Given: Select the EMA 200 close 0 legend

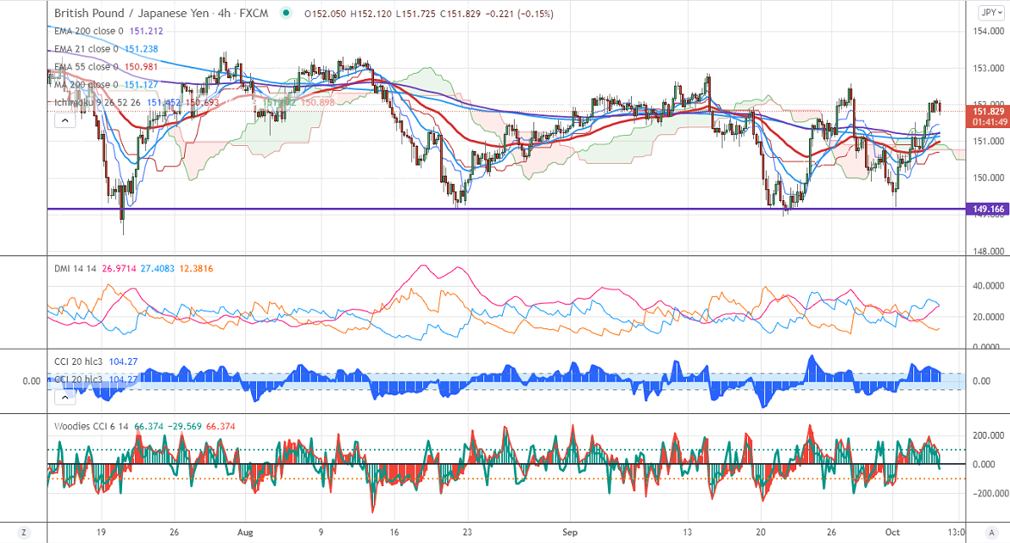Looking at the screenshot, I should (89, 31).
